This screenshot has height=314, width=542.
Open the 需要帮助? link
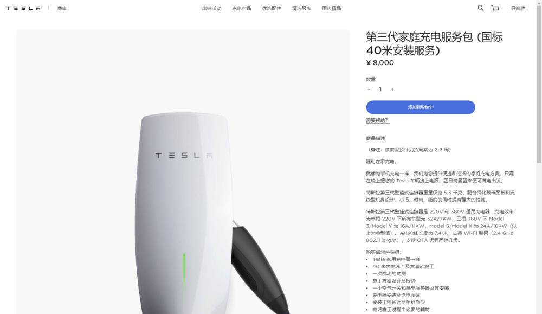click(378, 120)
